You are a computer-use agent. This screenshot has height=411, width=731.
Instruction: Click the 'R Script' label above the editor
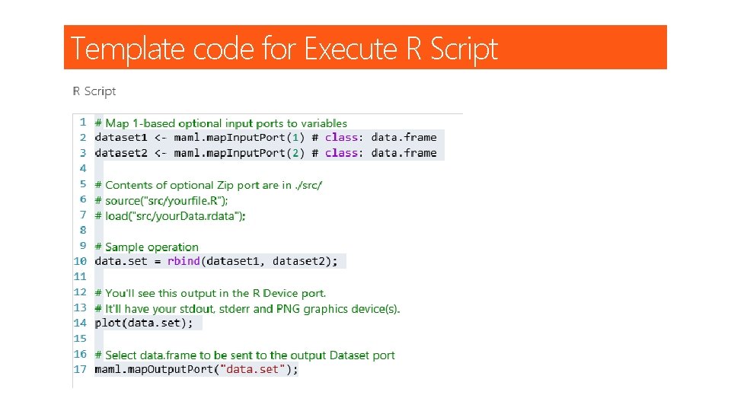(94, 91)
